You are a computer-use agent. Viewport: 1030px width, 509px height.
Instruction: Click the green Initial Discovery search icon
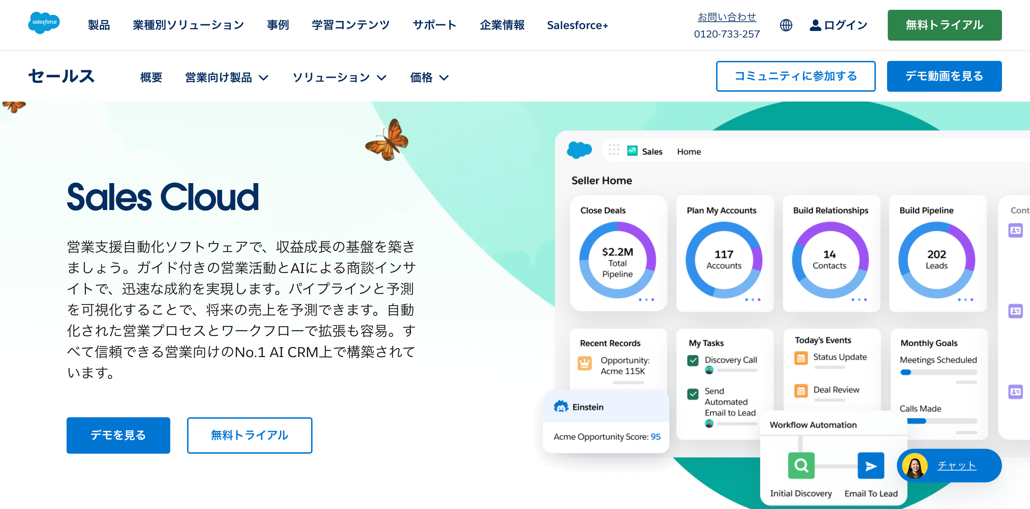point(801,466)
